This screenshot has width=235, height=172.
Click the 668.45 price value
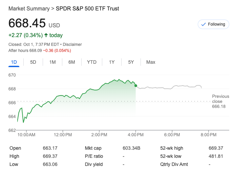point(27,23)
